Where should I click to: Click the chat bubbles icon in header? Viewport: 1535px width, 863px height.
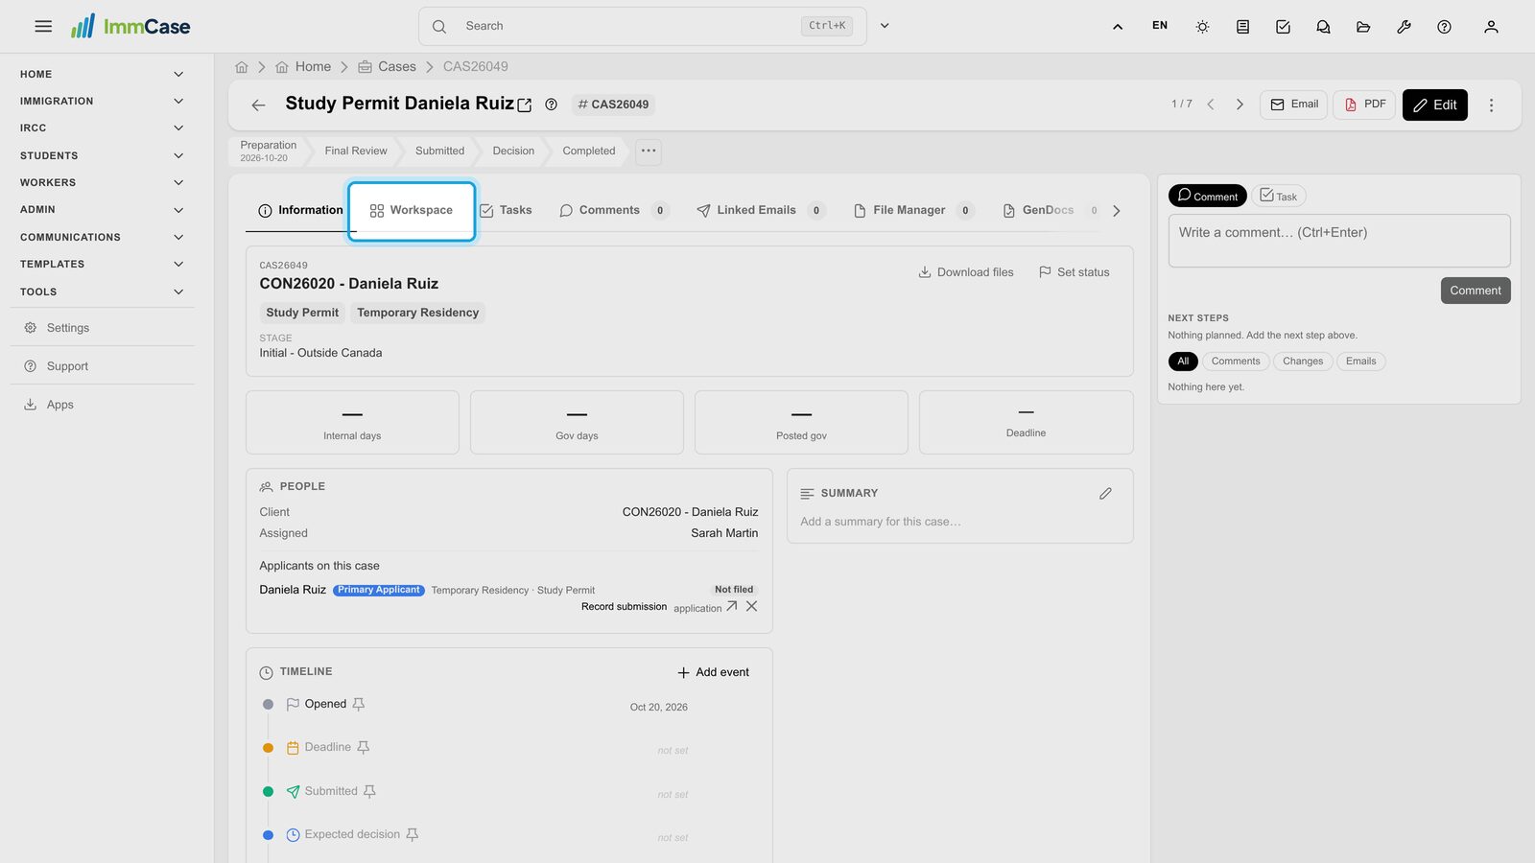[1323, 27]
